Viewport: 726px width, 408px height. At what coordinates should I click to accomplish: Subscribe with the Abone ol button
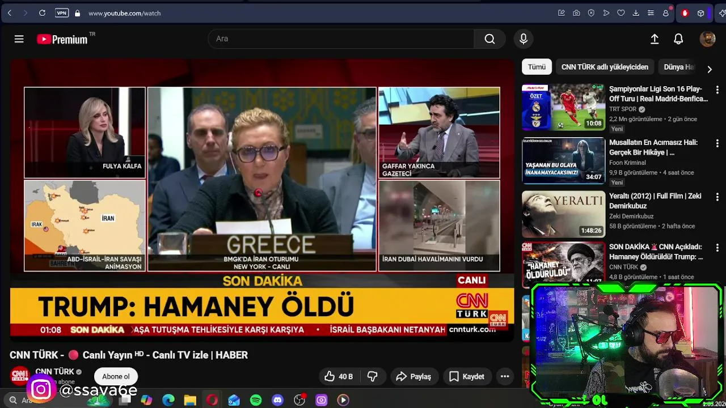click(116, 376)
